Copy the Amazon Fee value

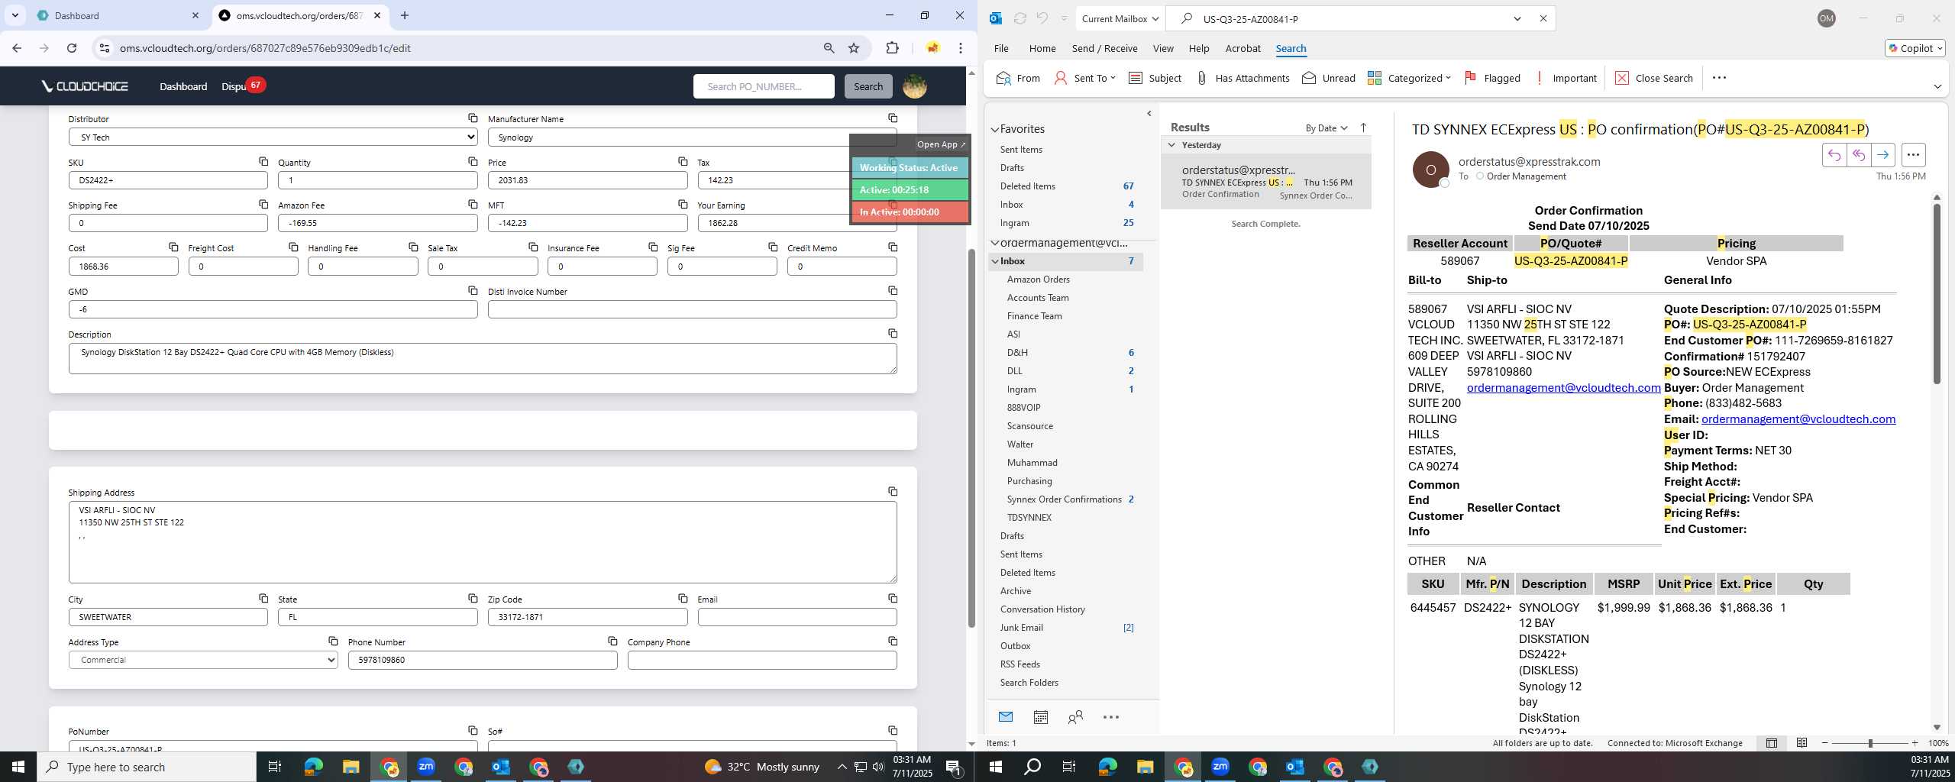pos(473,204)
